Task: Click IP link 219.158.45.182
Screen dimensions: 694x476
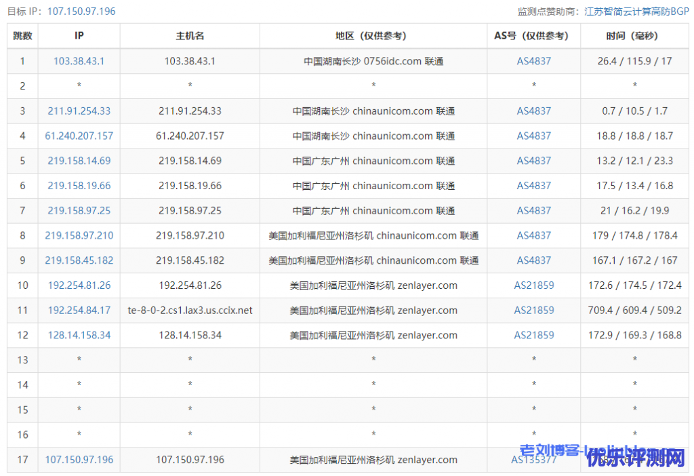Action: [79, 260]
